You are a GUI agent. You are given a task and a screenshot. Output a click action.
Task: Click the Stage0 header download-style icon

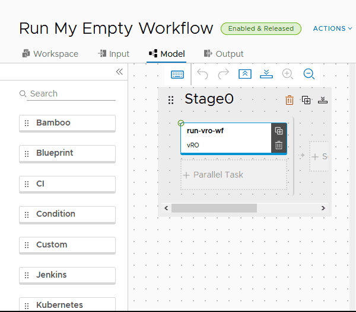tap(323, 100)
